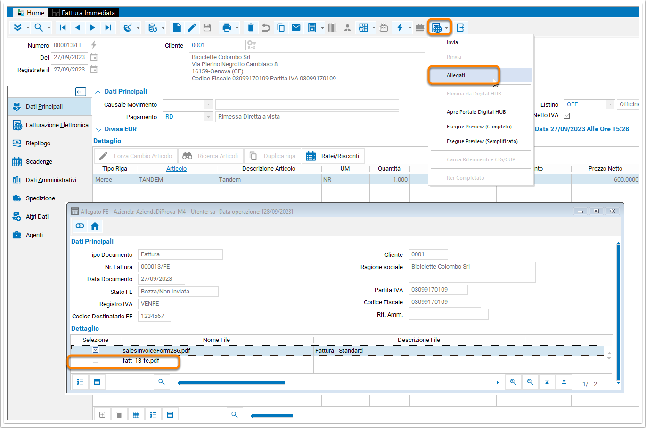Click the link icon in Allegato FE window

[x=80, y=226]
